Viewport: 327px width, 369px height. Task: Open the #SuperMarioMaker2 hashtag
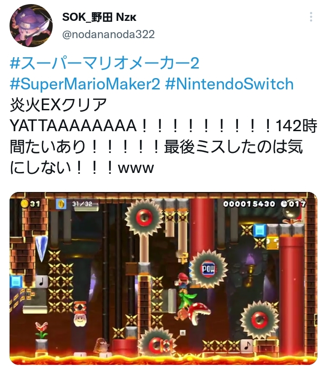tap(85, 84)
